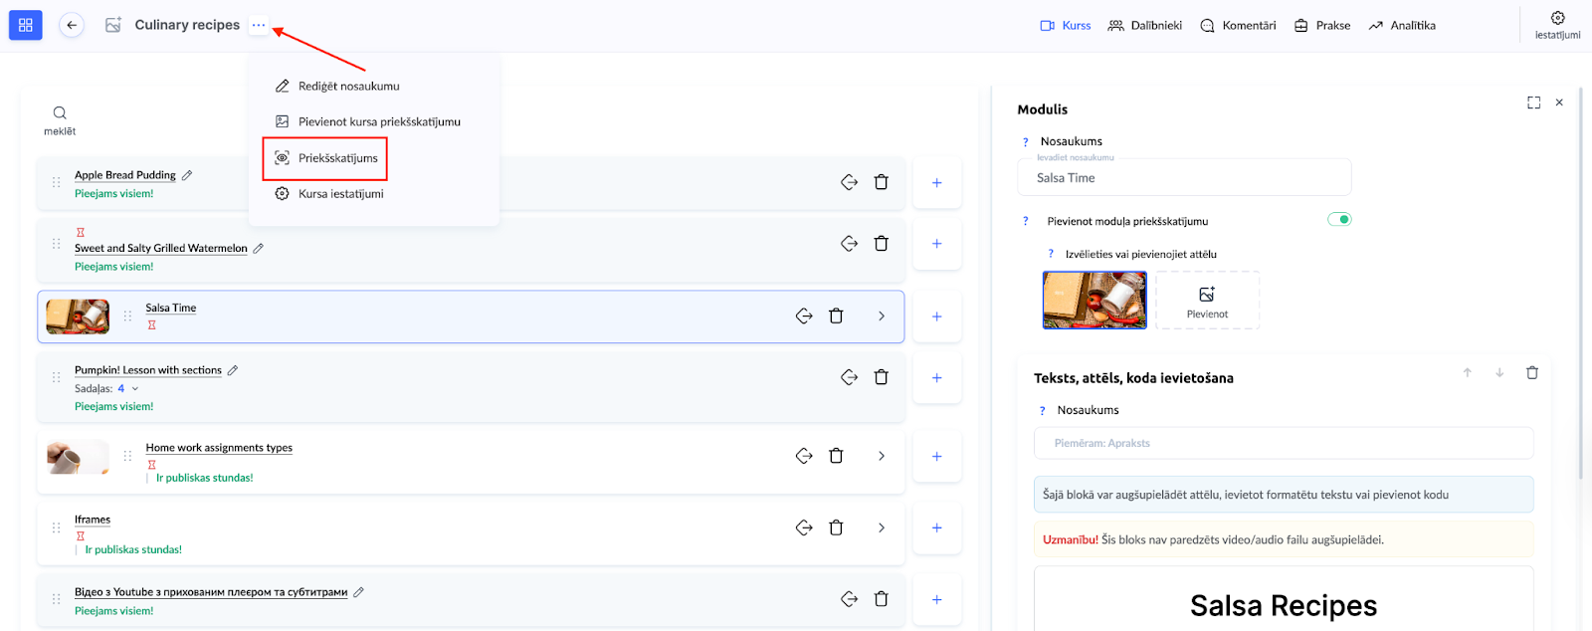Click the apps grid icon
The width and height of the screenshot is (1592, 631).
[x=26, y=25]
